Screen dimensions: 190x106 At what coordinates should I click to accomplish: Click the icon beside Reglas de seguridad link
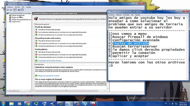click(x=36, y=76)
